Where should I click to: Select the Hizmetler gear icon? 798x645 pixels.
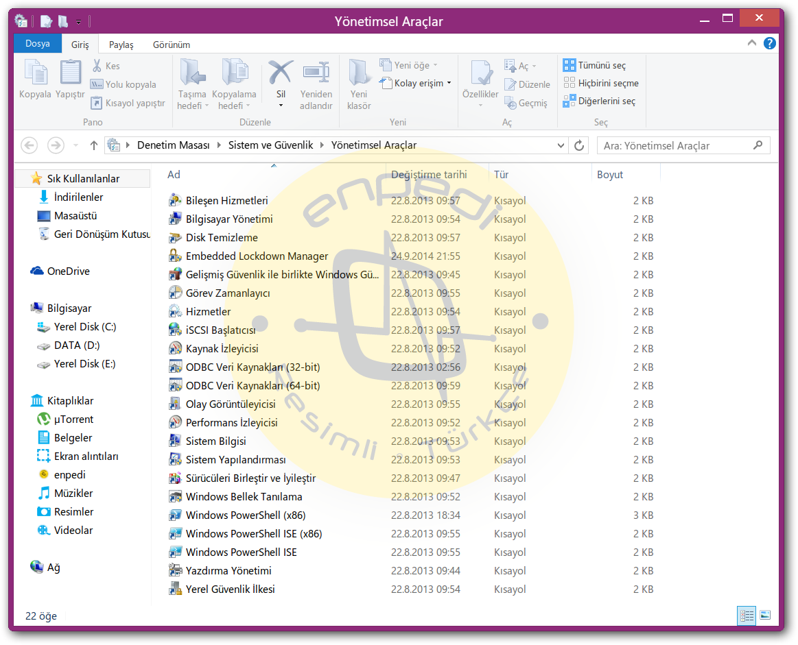tap(175, 311)
